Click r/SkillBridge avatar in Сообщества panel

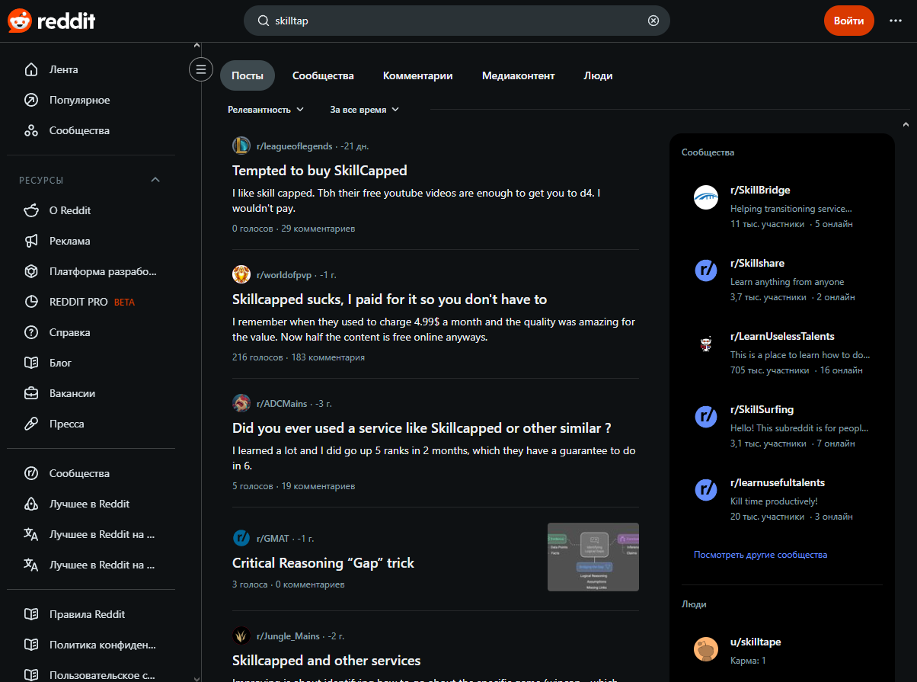pyautogui.click(x=706, y=197)
